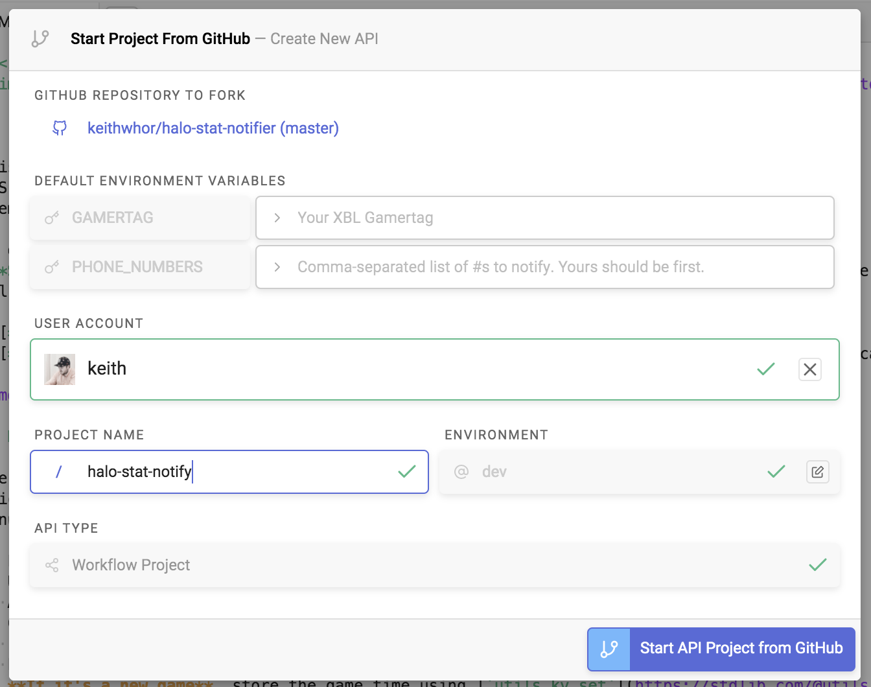
Task: Click slash icon in project name field
Action: (x=58, y=472)
